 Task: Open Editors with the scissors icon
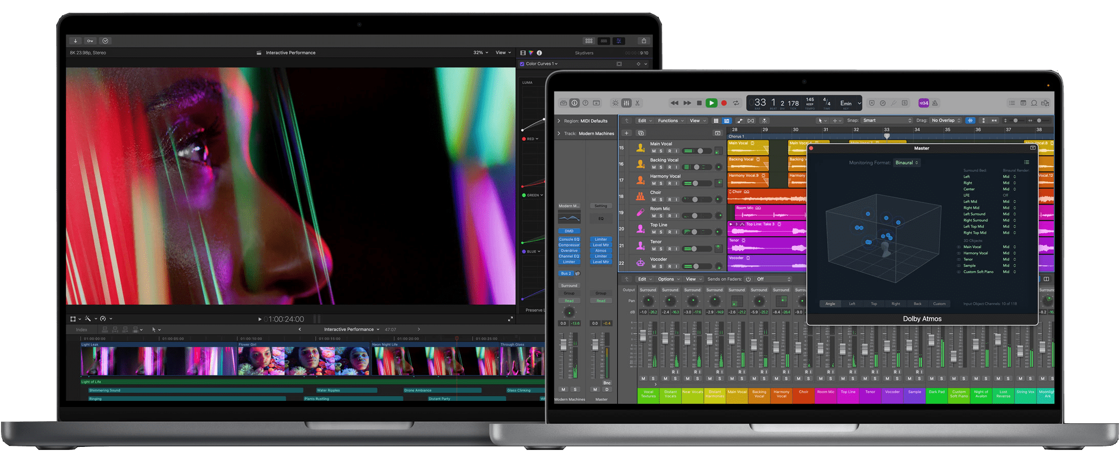[638, 103]
